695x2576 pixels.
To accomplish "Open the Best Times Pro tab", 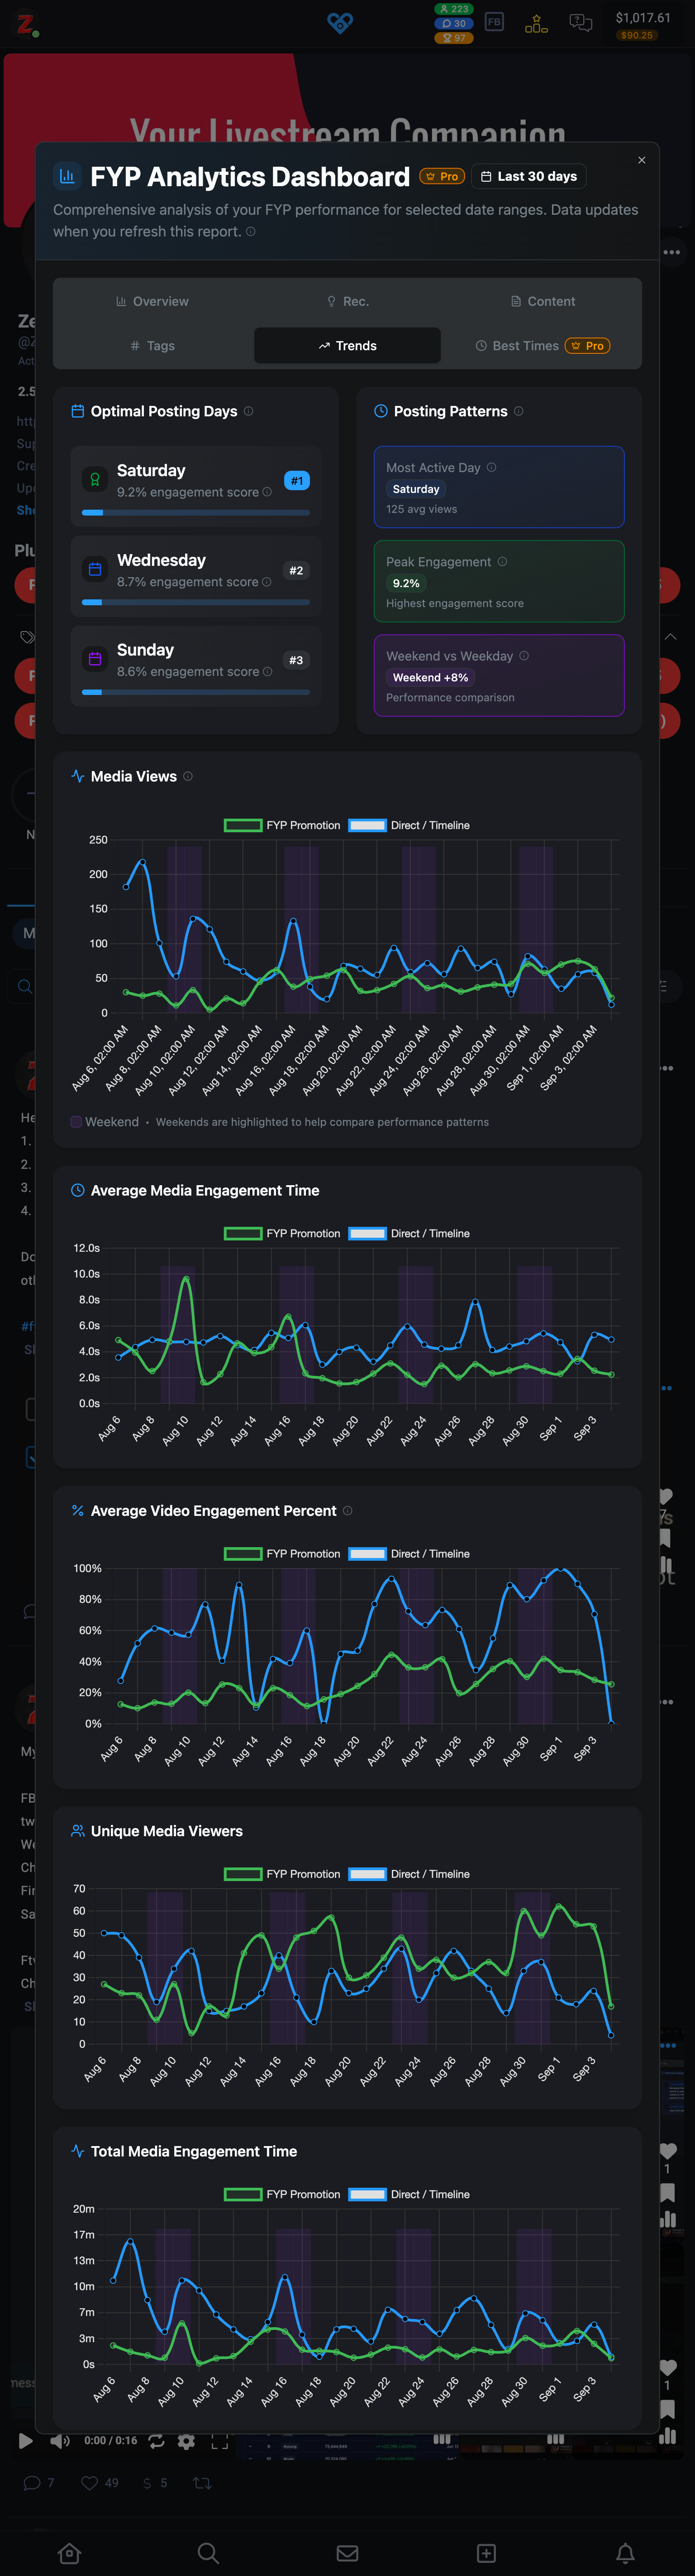I will click(x=543, y=346).
